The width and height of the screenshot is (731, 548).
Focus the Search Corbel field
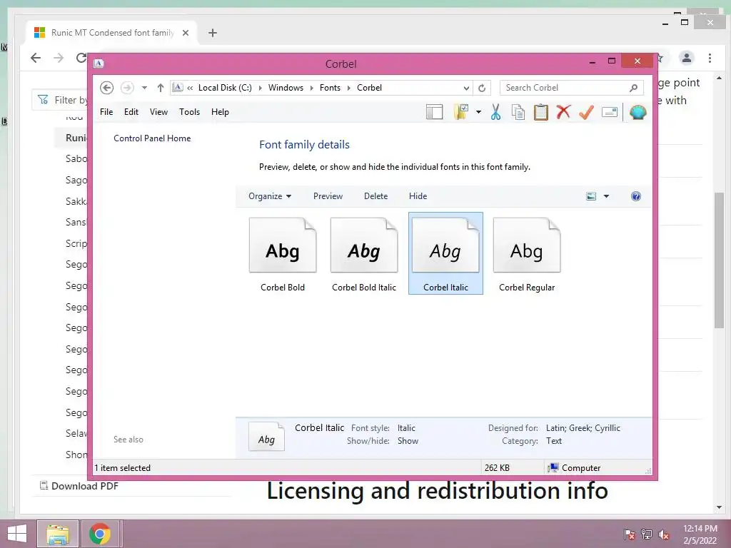point(565,88)
